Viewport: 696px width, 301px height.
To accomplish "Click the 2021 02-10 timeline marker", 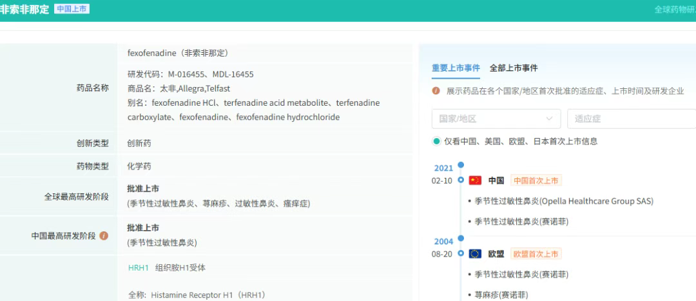I will 461,180.
